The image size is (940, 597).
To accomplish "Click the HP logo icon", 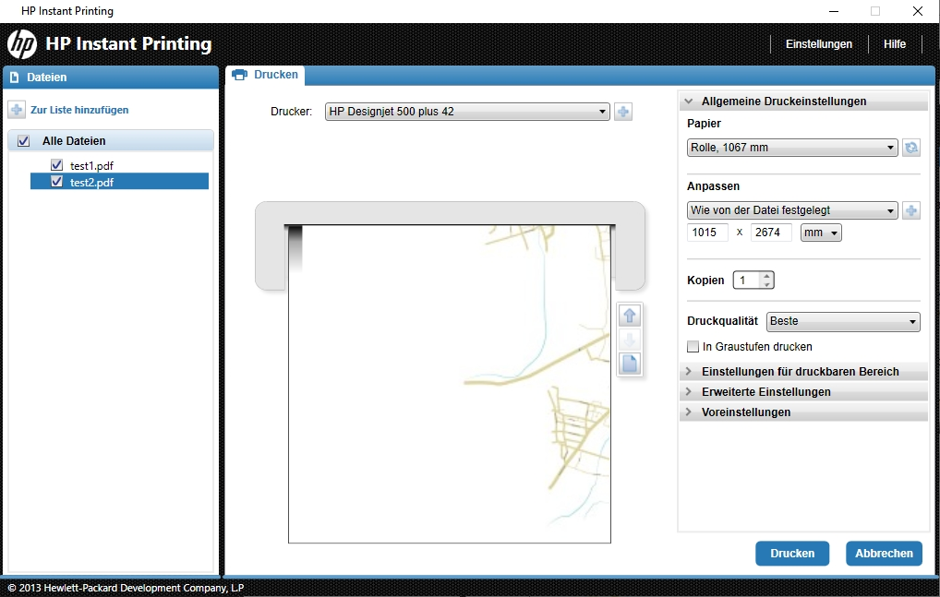I will tap(22, 44).
